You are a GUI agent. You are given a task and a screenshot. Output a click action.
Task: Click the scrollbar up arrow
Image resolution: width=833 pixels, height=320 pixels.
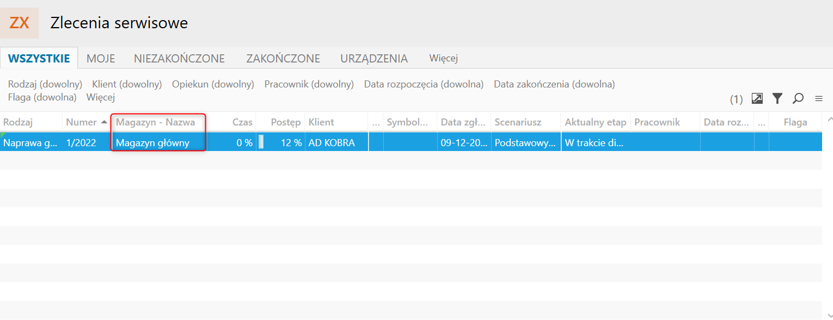click(x=829, y=119)
